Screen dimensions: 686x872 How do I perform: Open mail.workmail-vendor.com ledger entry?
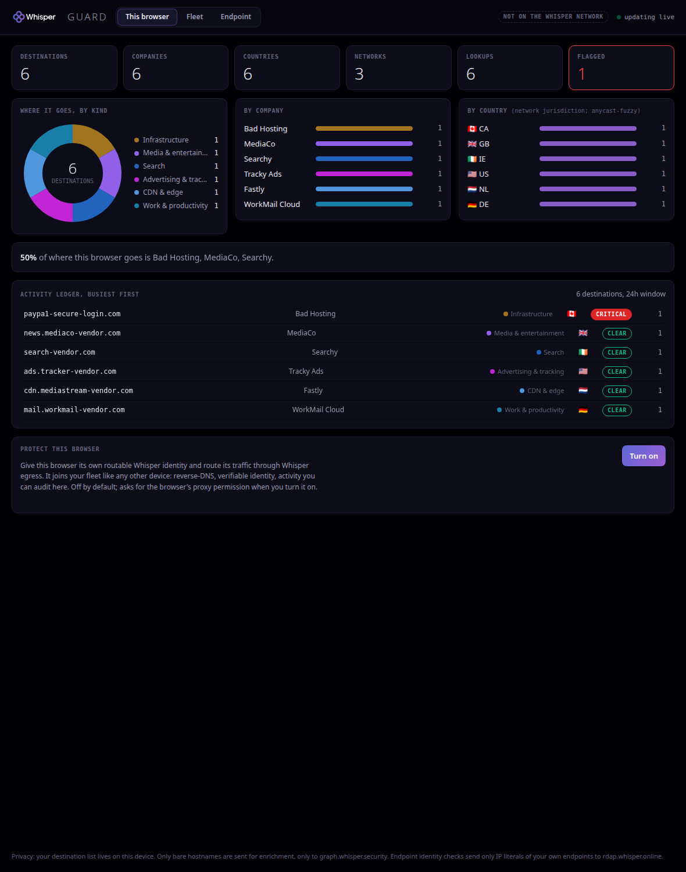click(343, 410)
